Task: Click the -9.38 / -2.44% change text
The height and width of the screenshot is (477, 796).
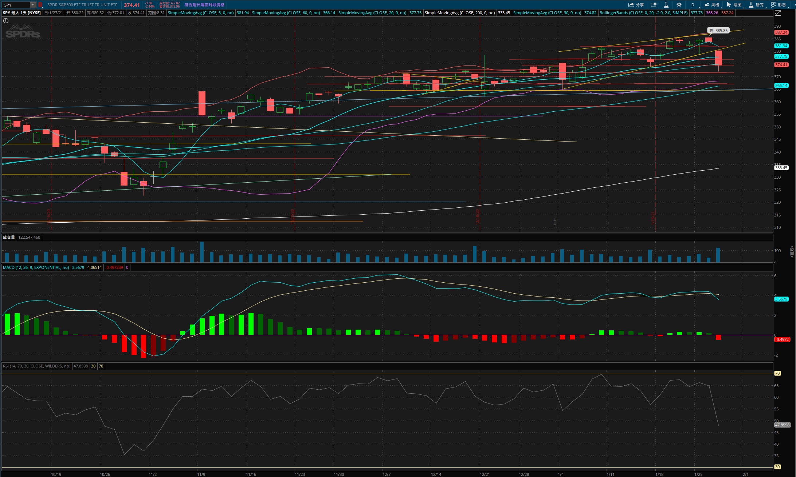Action: pyautogui.click(x=149, y=5)
